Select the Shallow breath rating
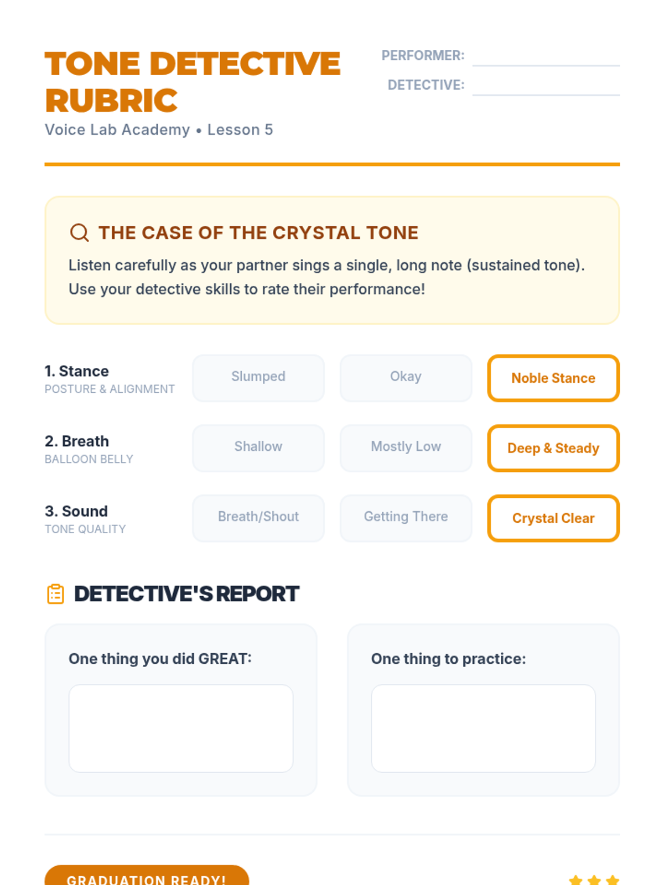 [258, 448]
